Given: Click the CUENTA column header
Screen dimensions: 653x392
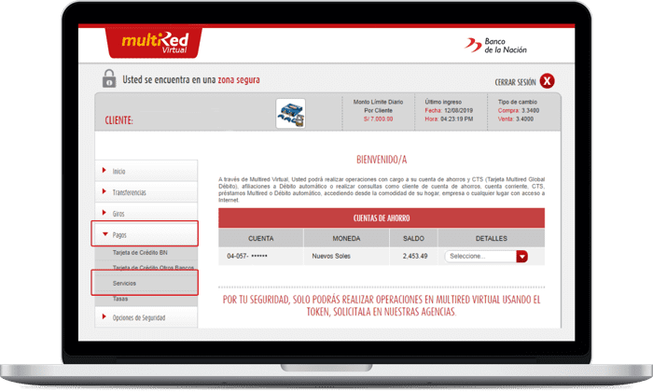Looking at the screenshot, I should tap(260, 238).
